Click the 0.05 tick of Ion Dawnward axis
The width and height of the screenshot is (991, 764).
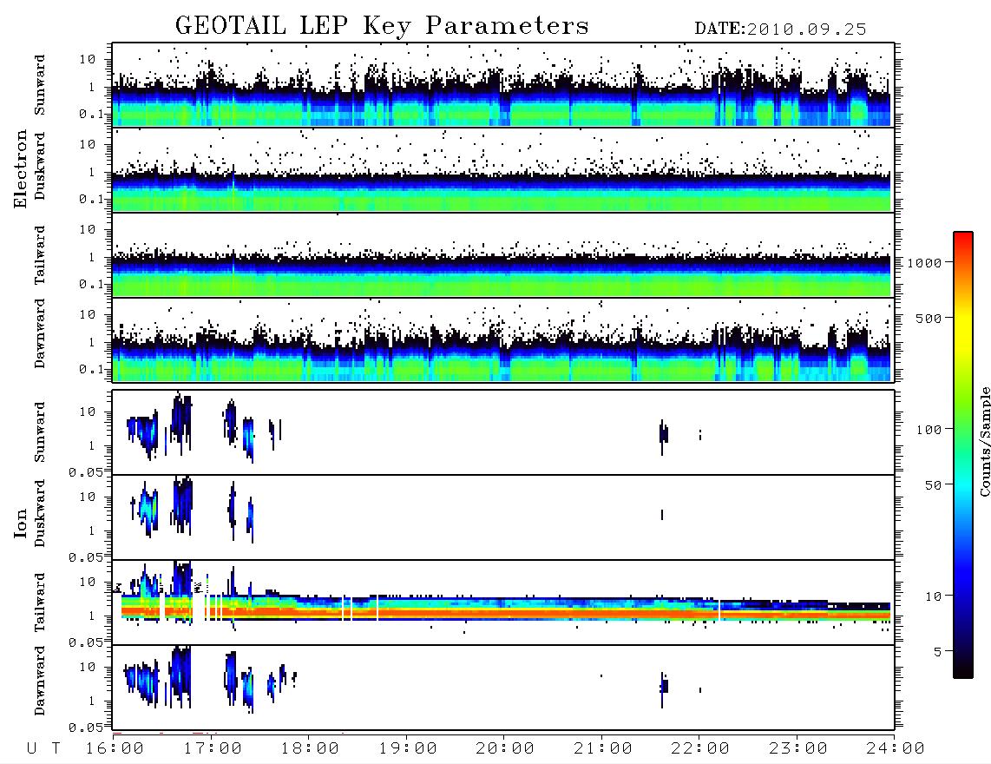click(x=85, y=728)
